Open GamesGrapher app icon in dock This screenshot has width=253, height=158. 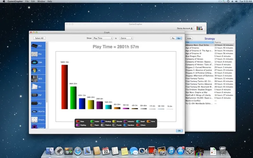[199, 151]
